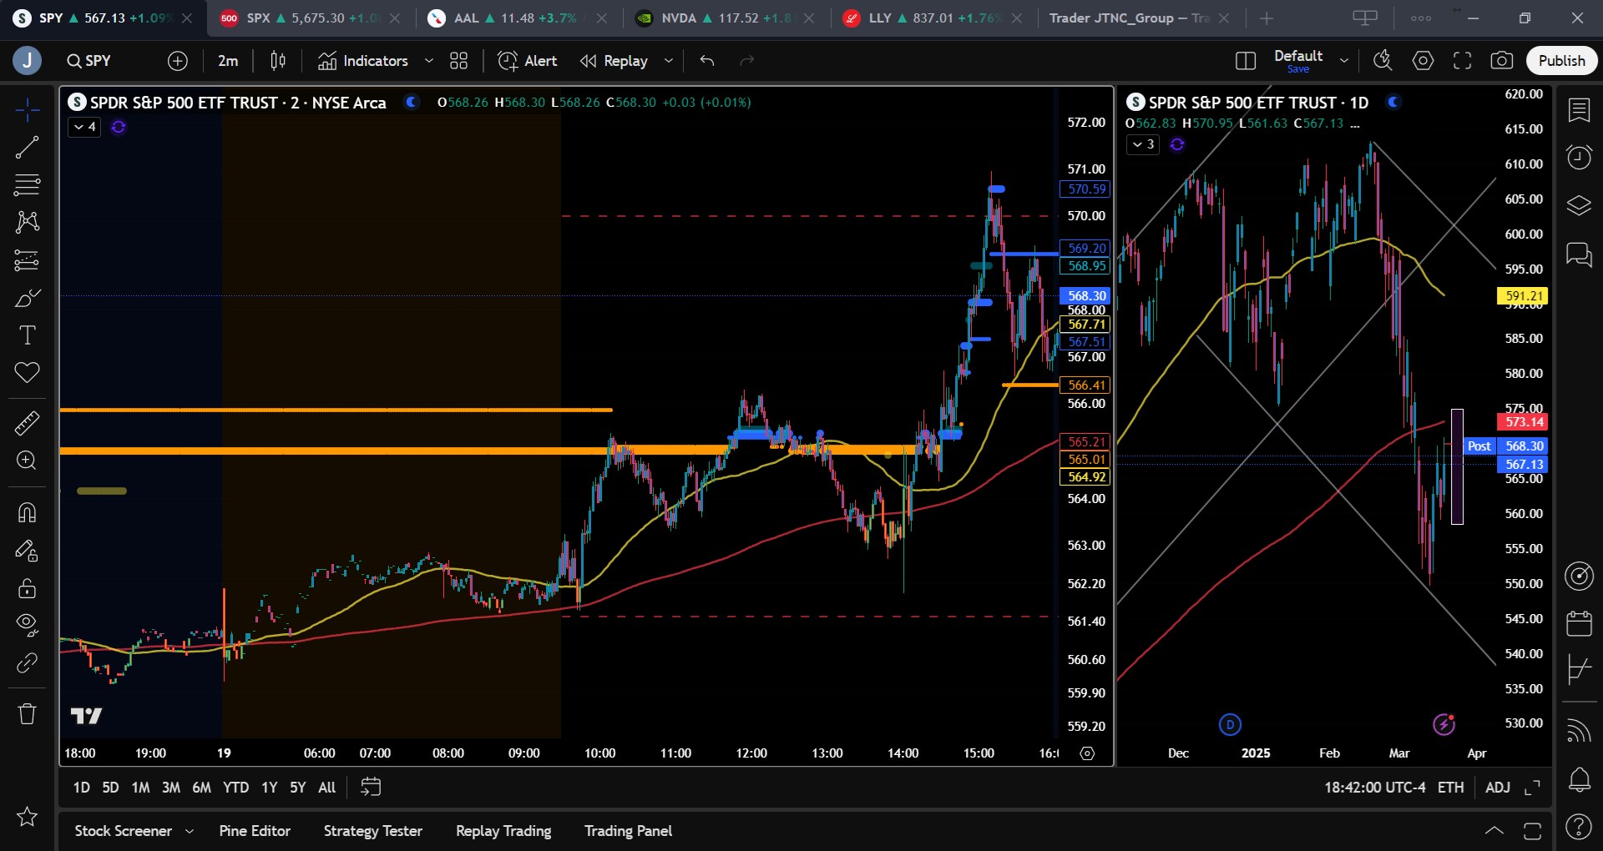This screenshot has height=851, width=1603.
Task: Toggle stay in drawing mode
Action: [x=27, y=551]
